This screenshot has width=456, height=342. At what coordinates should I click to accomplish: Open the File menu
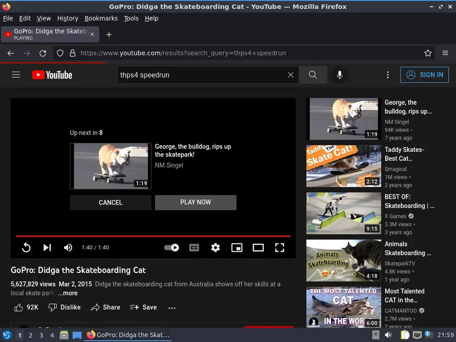pos(8,18)
